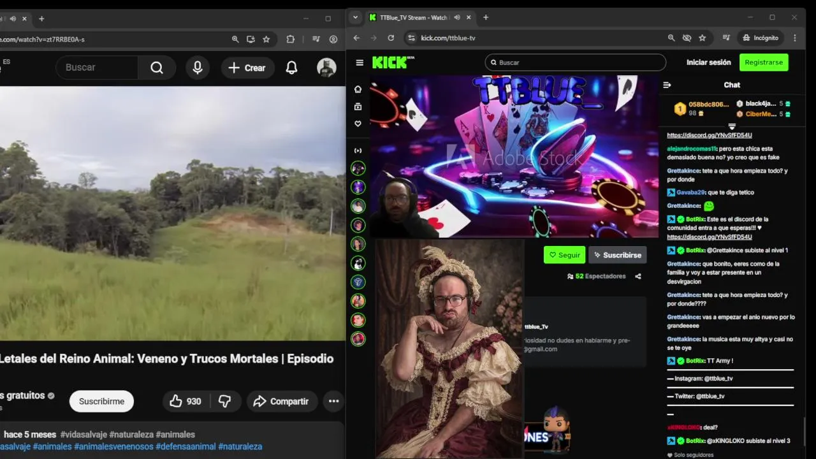
Task: Click the YouTube search magnifier button
Action: coord(157,68)
